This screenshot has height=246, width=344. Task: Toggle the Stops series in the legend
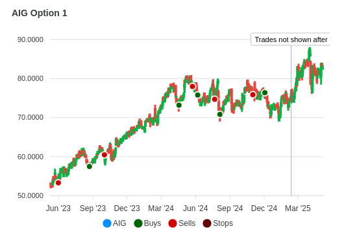pyautogui.click(x=218, y=223)
